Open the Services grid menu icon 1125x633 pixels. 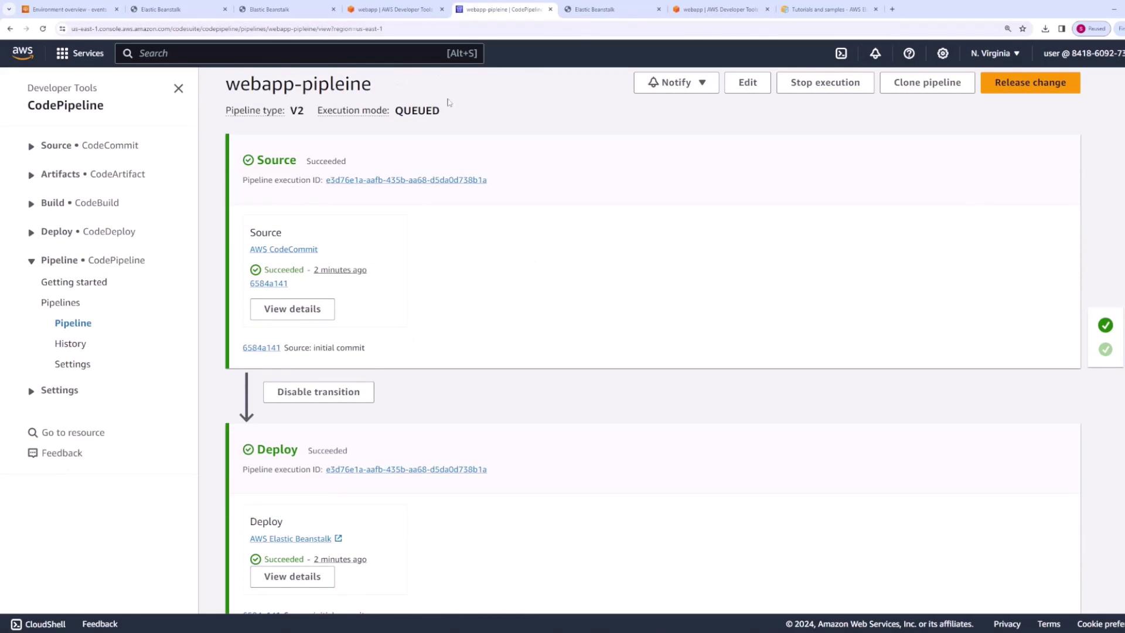point(62,53)
